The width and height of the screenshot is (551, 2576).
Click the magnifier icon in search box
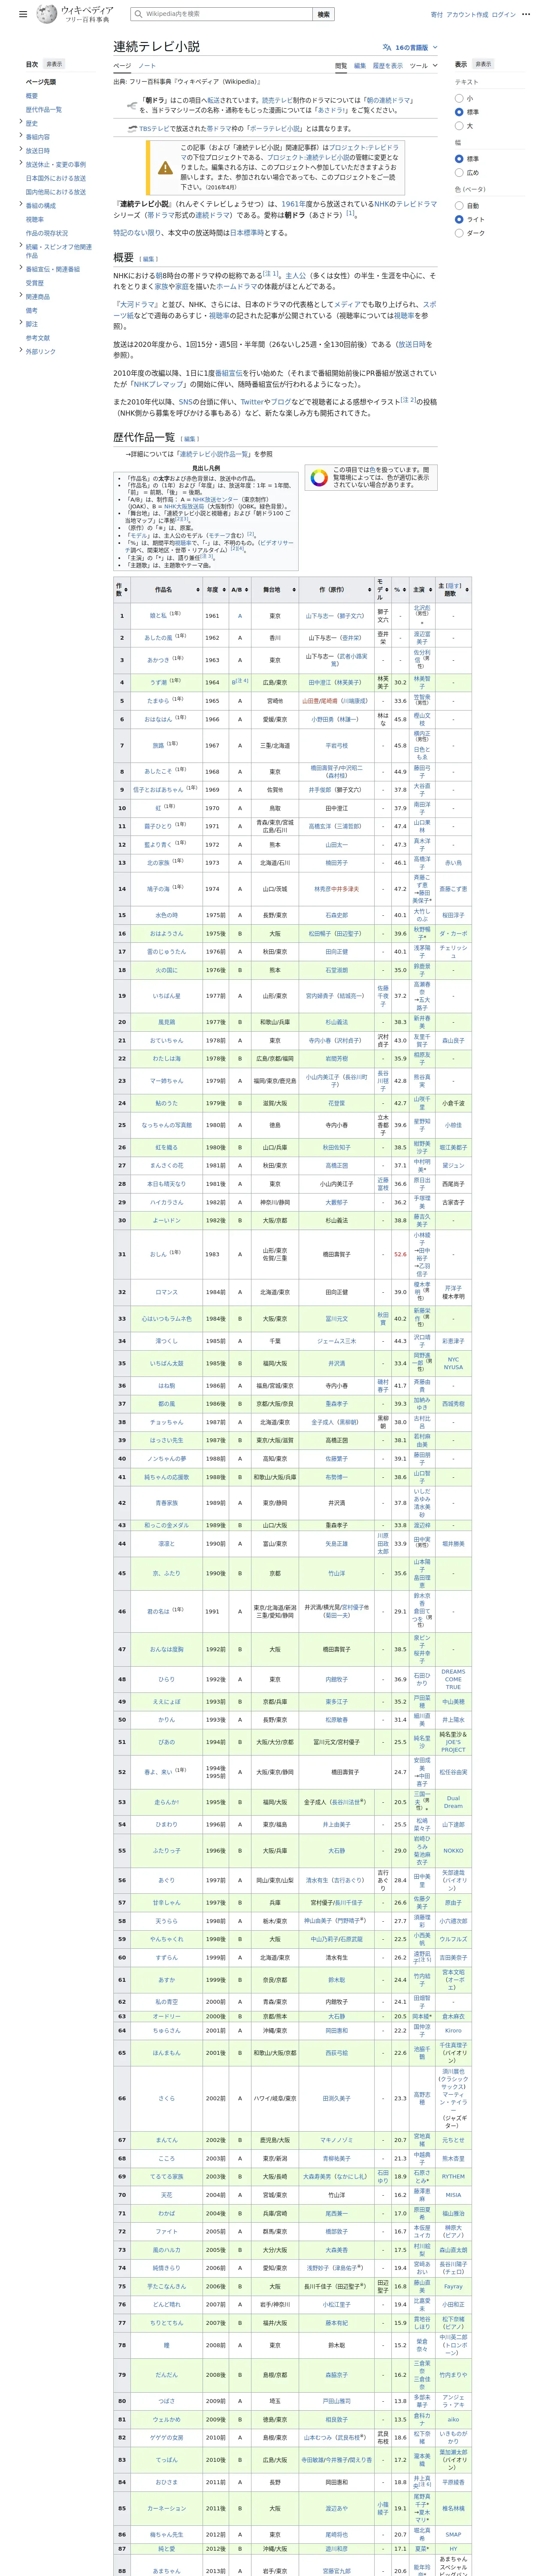tap(138, 14)
